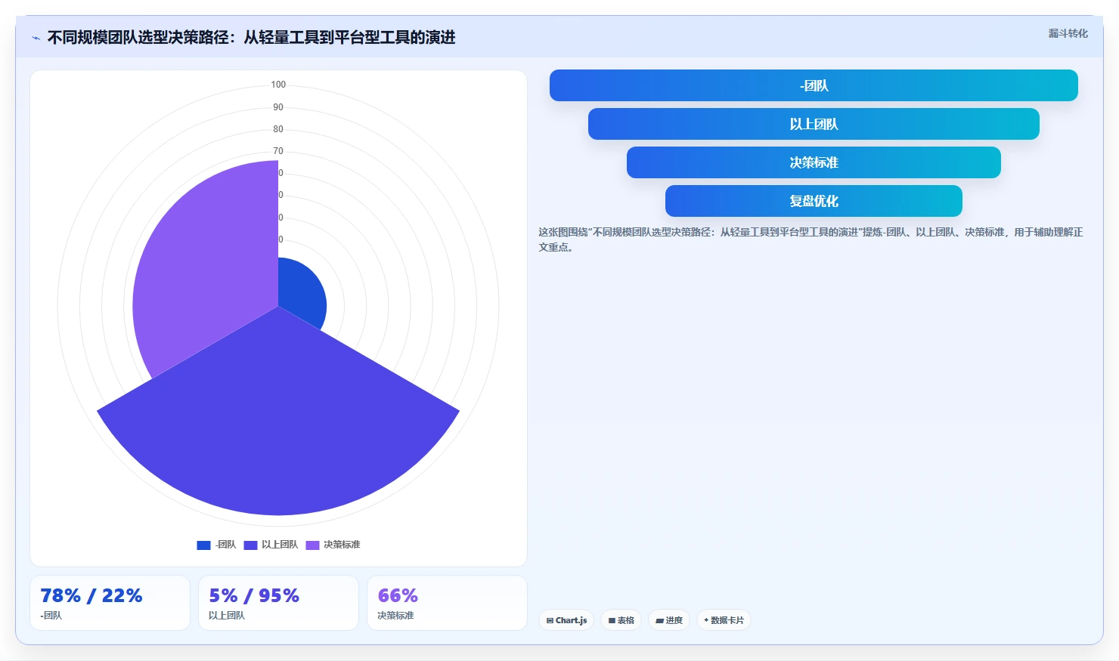Click the -团队 caption under 78% / 22%
The image size is (1119, 661).
click(51, 616)
